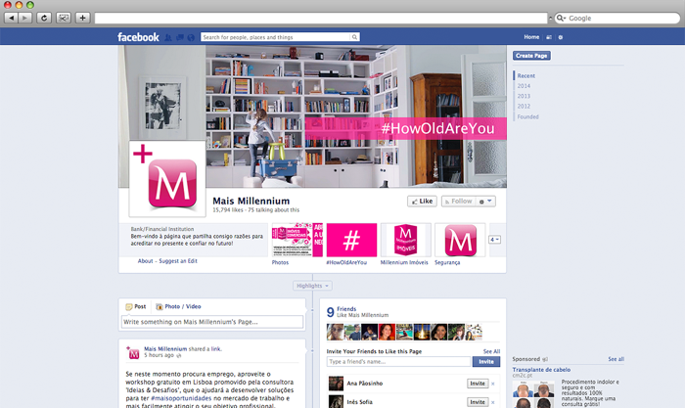
Task: Click the browser back arrow button
Action: click(x=11, y=18)
